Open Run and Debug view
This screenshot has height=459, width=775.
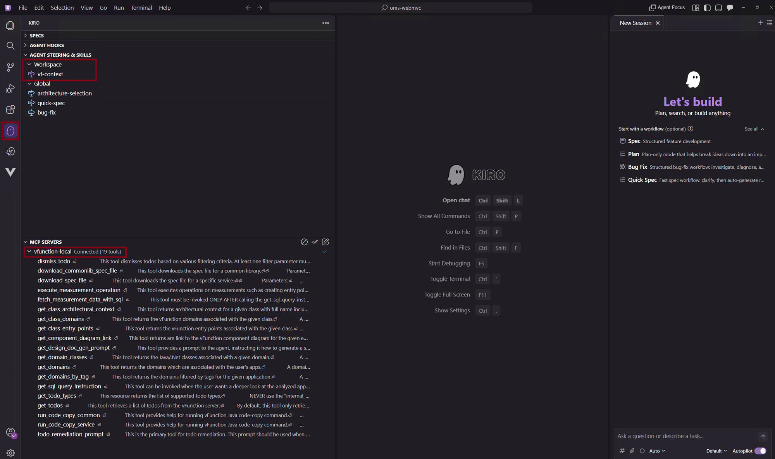tap(10, 89)
